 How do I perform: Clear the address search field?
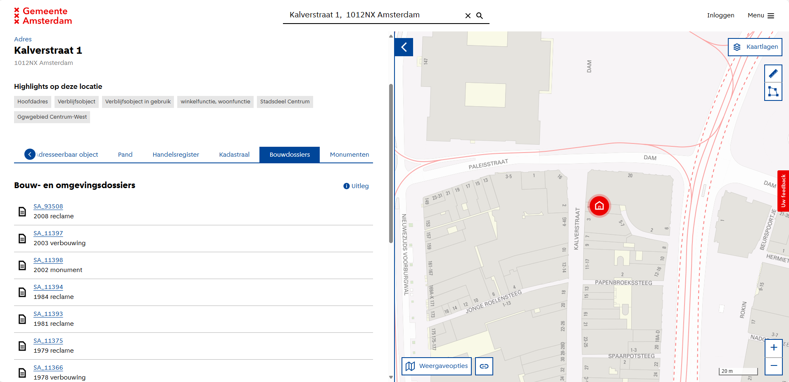pos(468,16)
